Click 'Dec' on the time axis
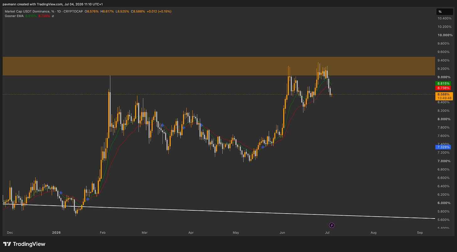457x252 pixels. click(10, 233)
